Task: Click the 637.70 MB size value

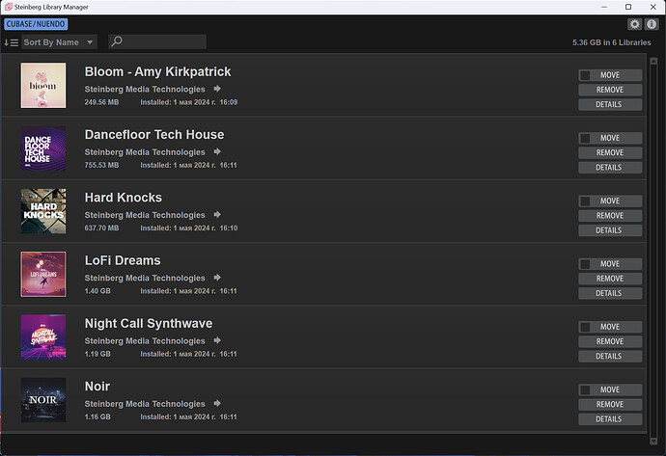Action: [101, 228]
